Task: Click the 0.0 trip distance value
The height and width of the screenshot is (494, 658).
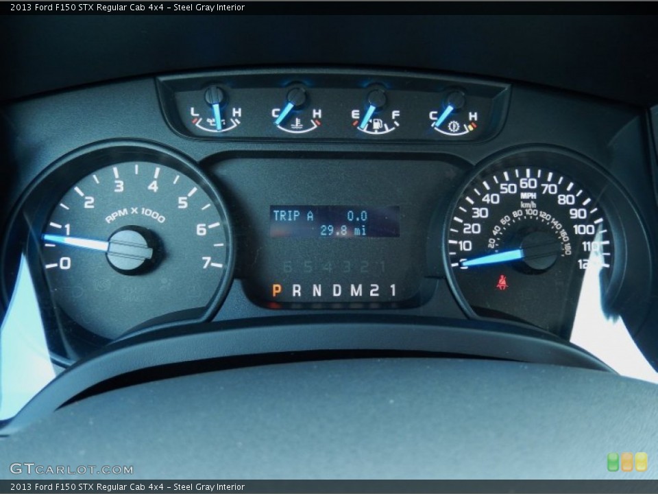Action: point(357,216)
